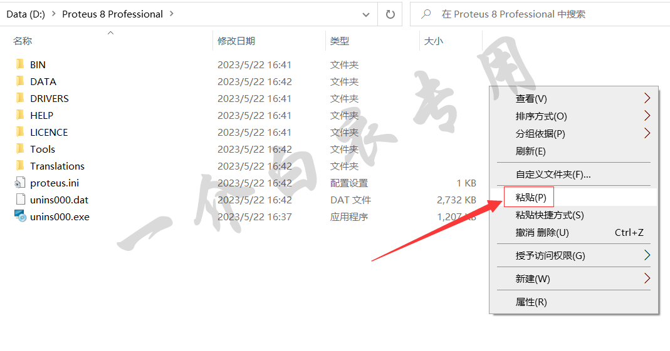This screenshot has height=351, width=670.
Task: Click the Tools folder icon
Action: click(x=19, y=149)
